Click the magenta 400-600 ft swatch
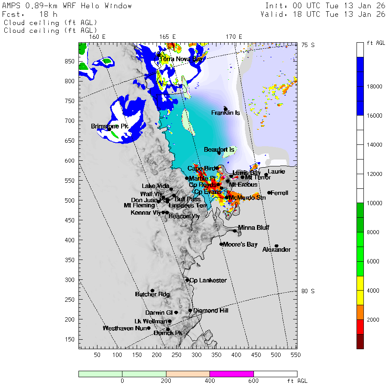 (232, 374)
